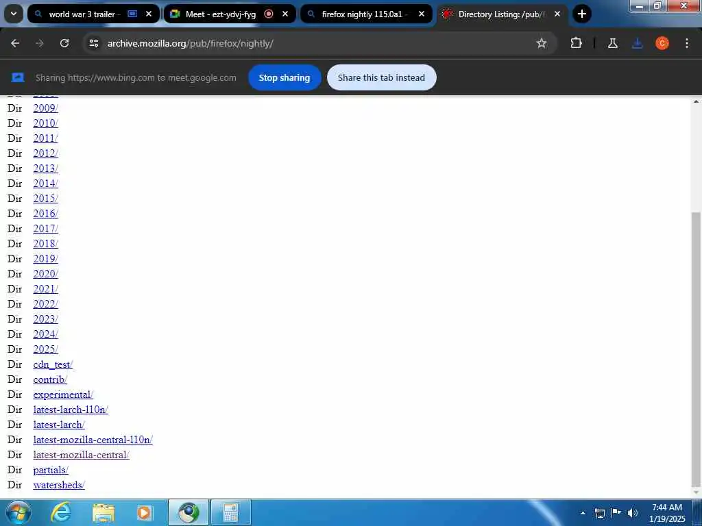This screenshot has height=526, width=702.
Task: Open the 2015/ directory
Action: [x=46, y=199]
